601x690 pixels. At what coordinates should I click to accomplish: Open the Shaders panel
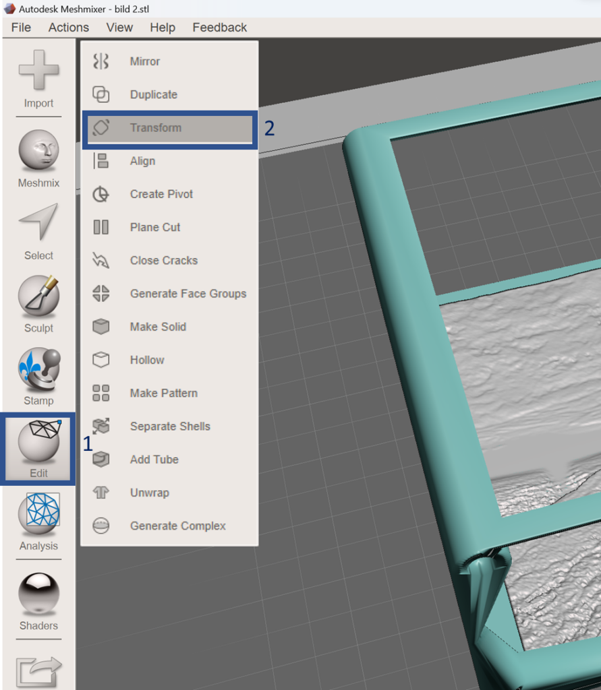38,602
